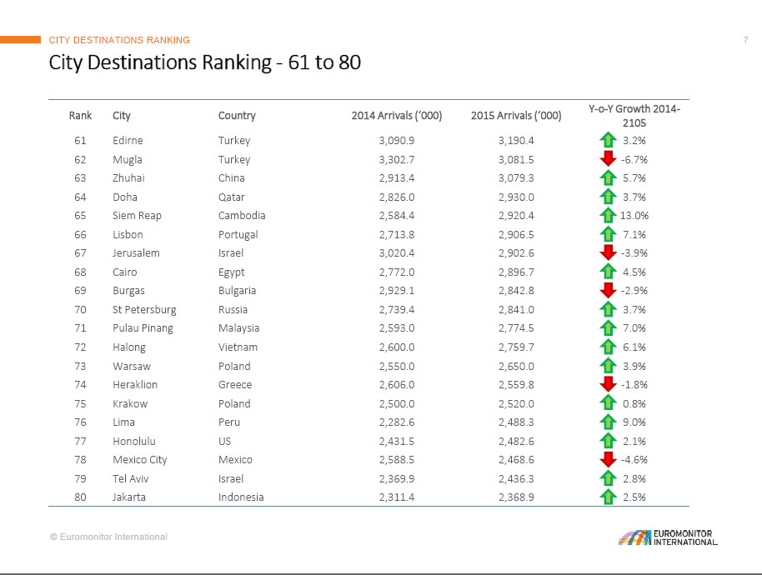Click the green up arrow for Edirne
The image size is (762, 575).
pyautogui.click(x=608, y=141)
